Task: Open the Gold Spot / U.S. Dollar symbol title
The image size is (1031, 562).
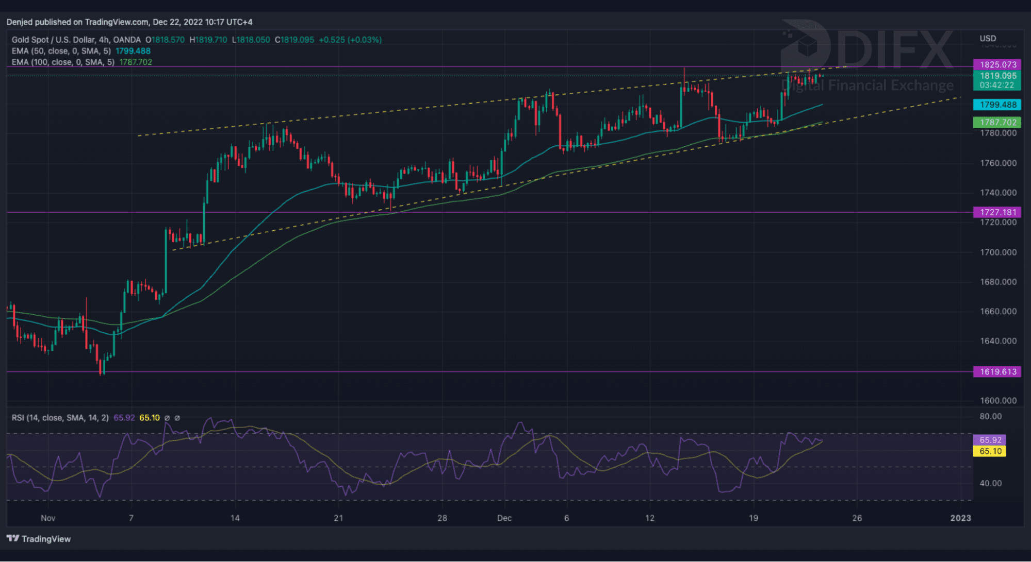Action: coord(76,40)
